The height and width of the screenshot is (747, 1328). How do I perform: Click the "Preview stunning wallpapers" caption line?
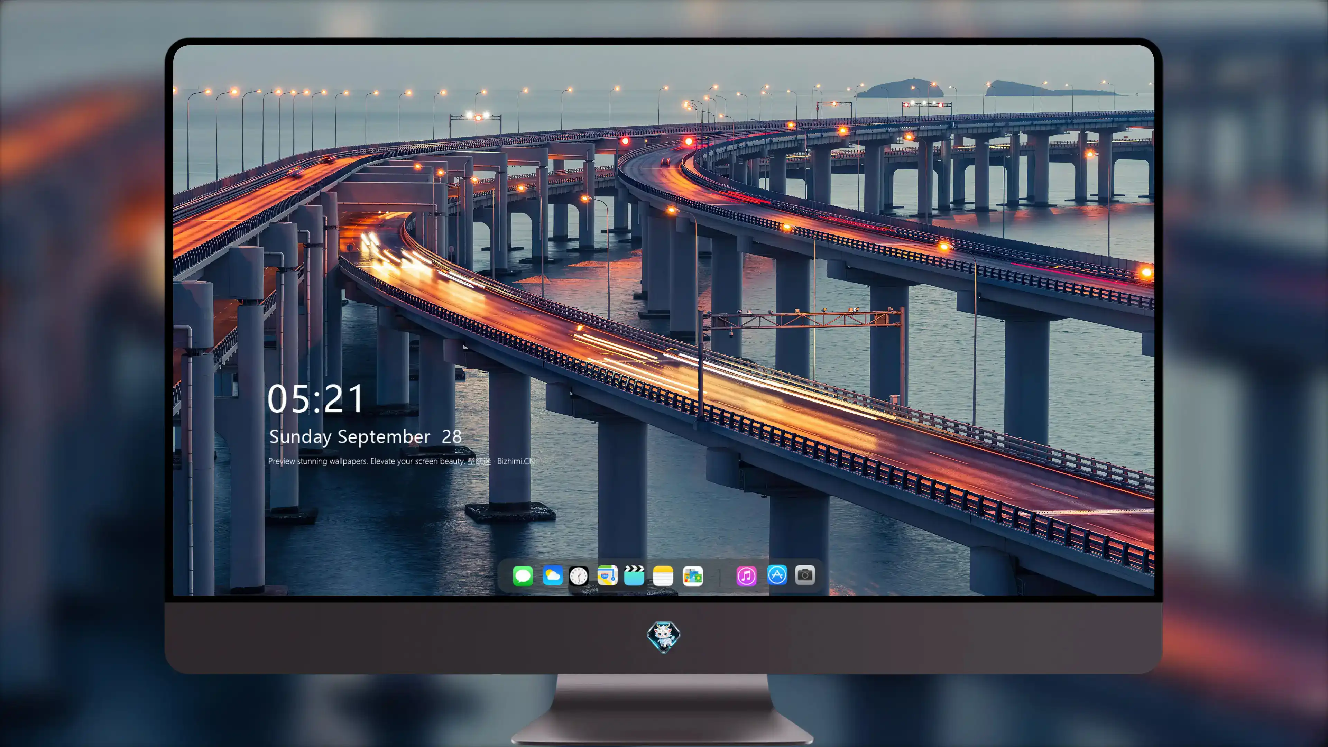point(402,461)
